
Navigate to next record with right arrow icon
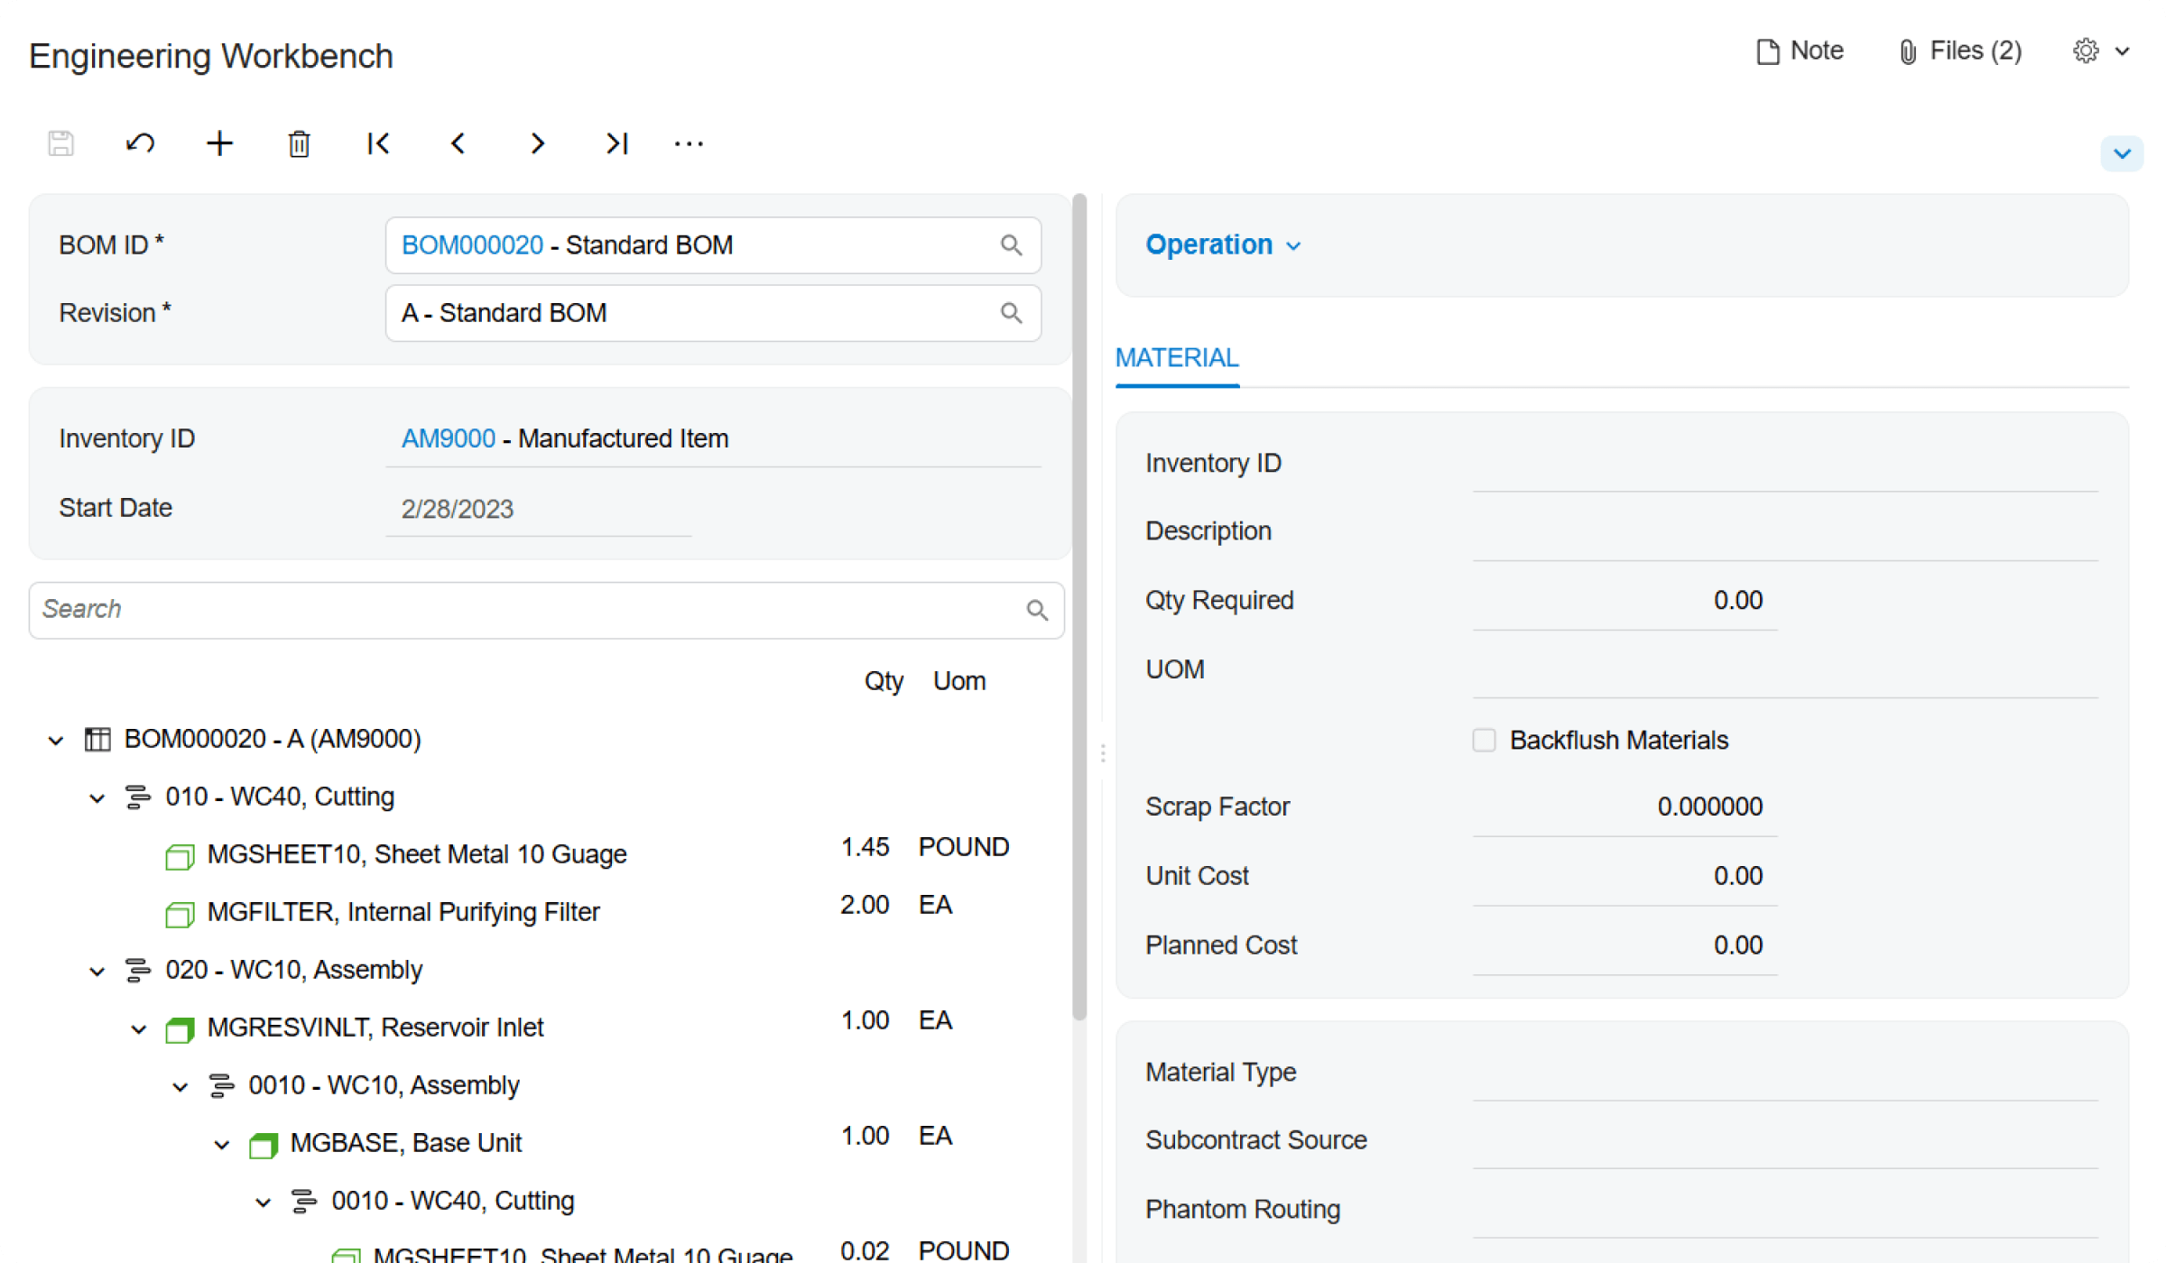pos(537,143)
